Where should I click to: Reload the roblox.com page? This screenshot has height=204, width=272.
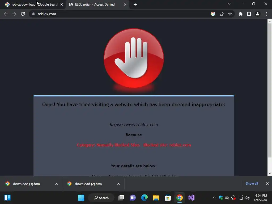(x=23, y=14)
